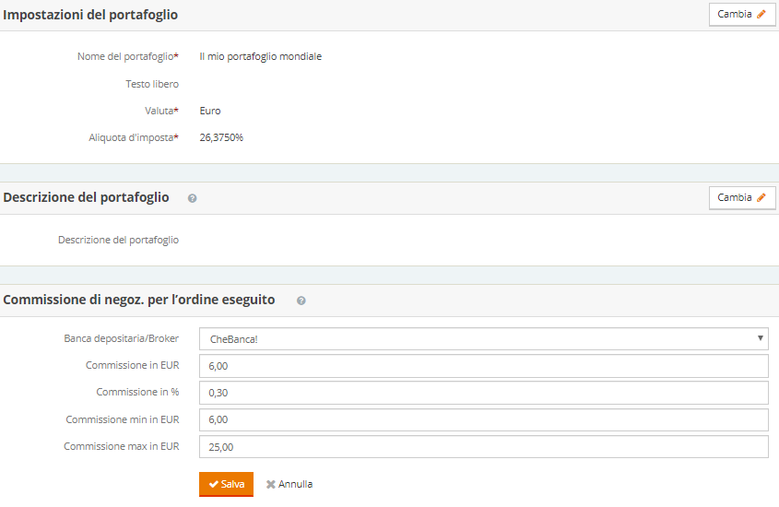Screen dimensions: 779x507
Task: Cancel changes via the Annulla link
Action: click(289, 484)
